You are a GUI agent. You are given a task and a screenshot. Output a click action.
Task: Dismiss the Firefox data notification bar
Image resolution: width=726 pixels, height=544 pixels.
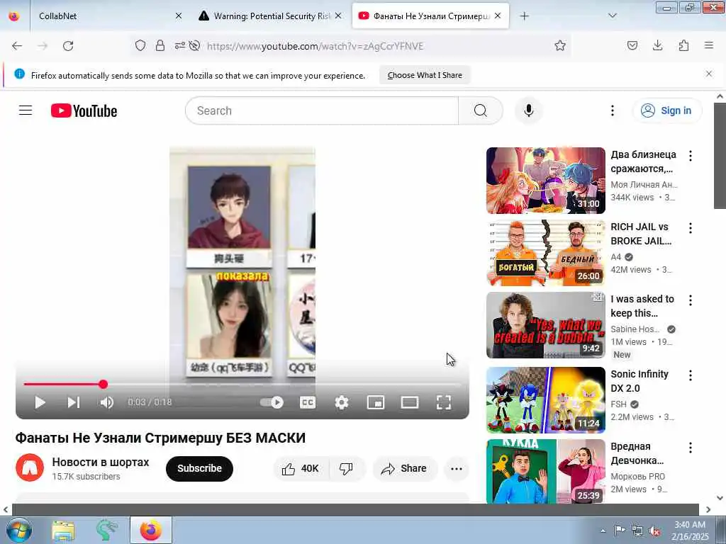click(709, 74)
